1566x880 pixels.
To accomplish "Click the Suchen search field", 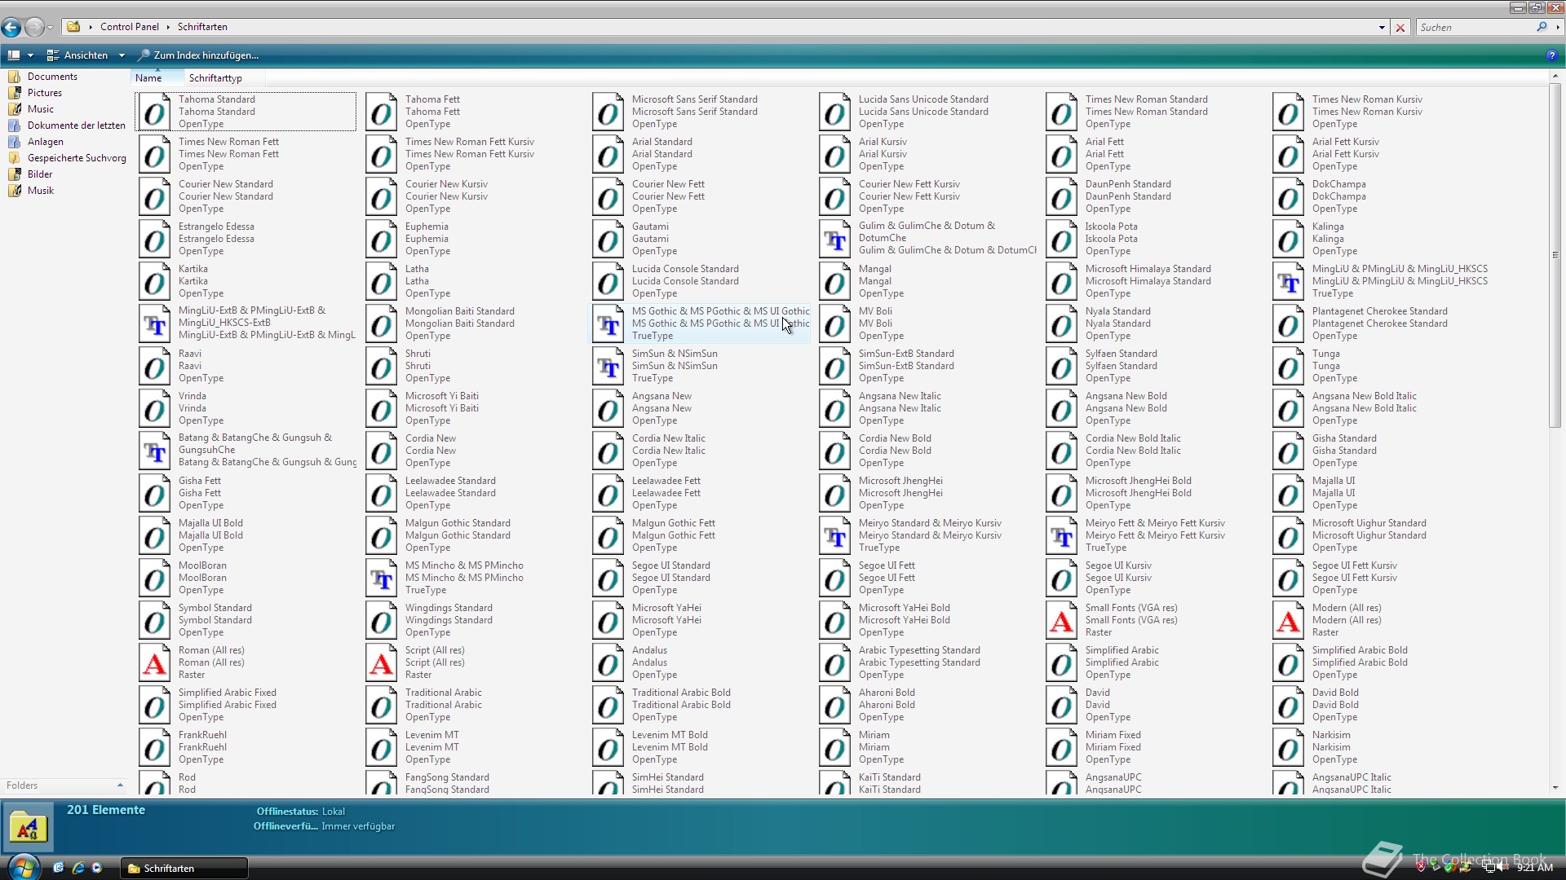I will [1476, 28].
